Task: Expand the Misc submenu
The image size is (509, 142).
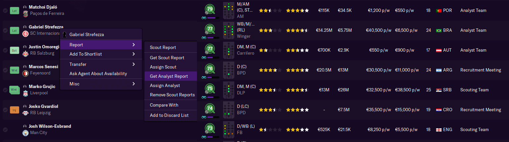Action: pyautogui.click(x=101, y=84)
